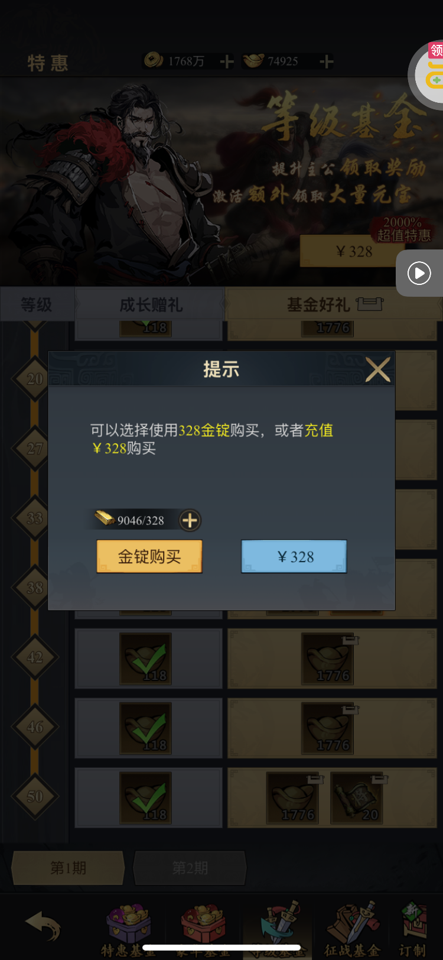This screenshot has width=443, height=960.
Task: Tap the level 46 fund 1776 reward
Action: pyautogui.click(x=327, y=728)
